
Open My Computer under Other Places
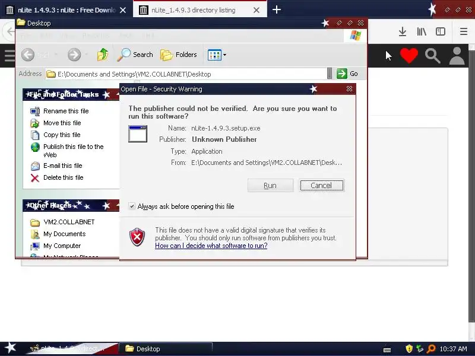(x=62, y=246)
